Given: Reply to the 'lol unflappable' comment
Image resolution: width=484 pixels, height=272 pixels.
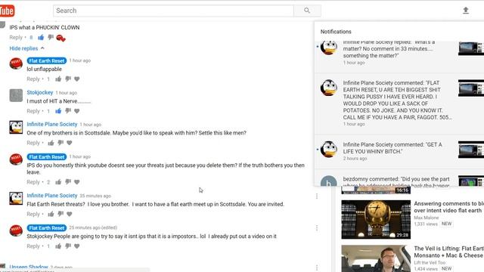Looking at the screenshot, I should click(33, 79).
